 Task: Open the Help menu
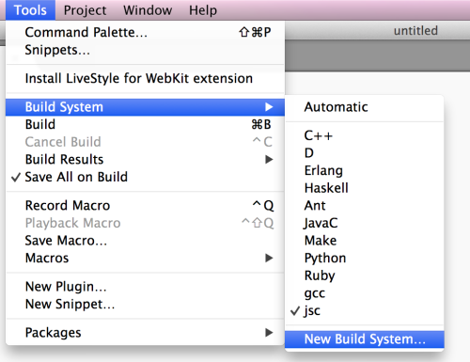point(203,10)
